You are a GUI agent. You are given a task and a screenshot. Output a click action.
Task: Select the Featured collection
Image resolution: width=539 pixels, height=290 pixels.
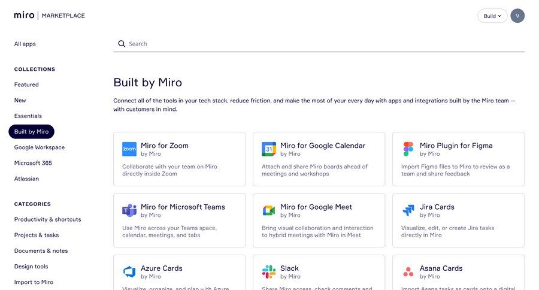[26, 84]
